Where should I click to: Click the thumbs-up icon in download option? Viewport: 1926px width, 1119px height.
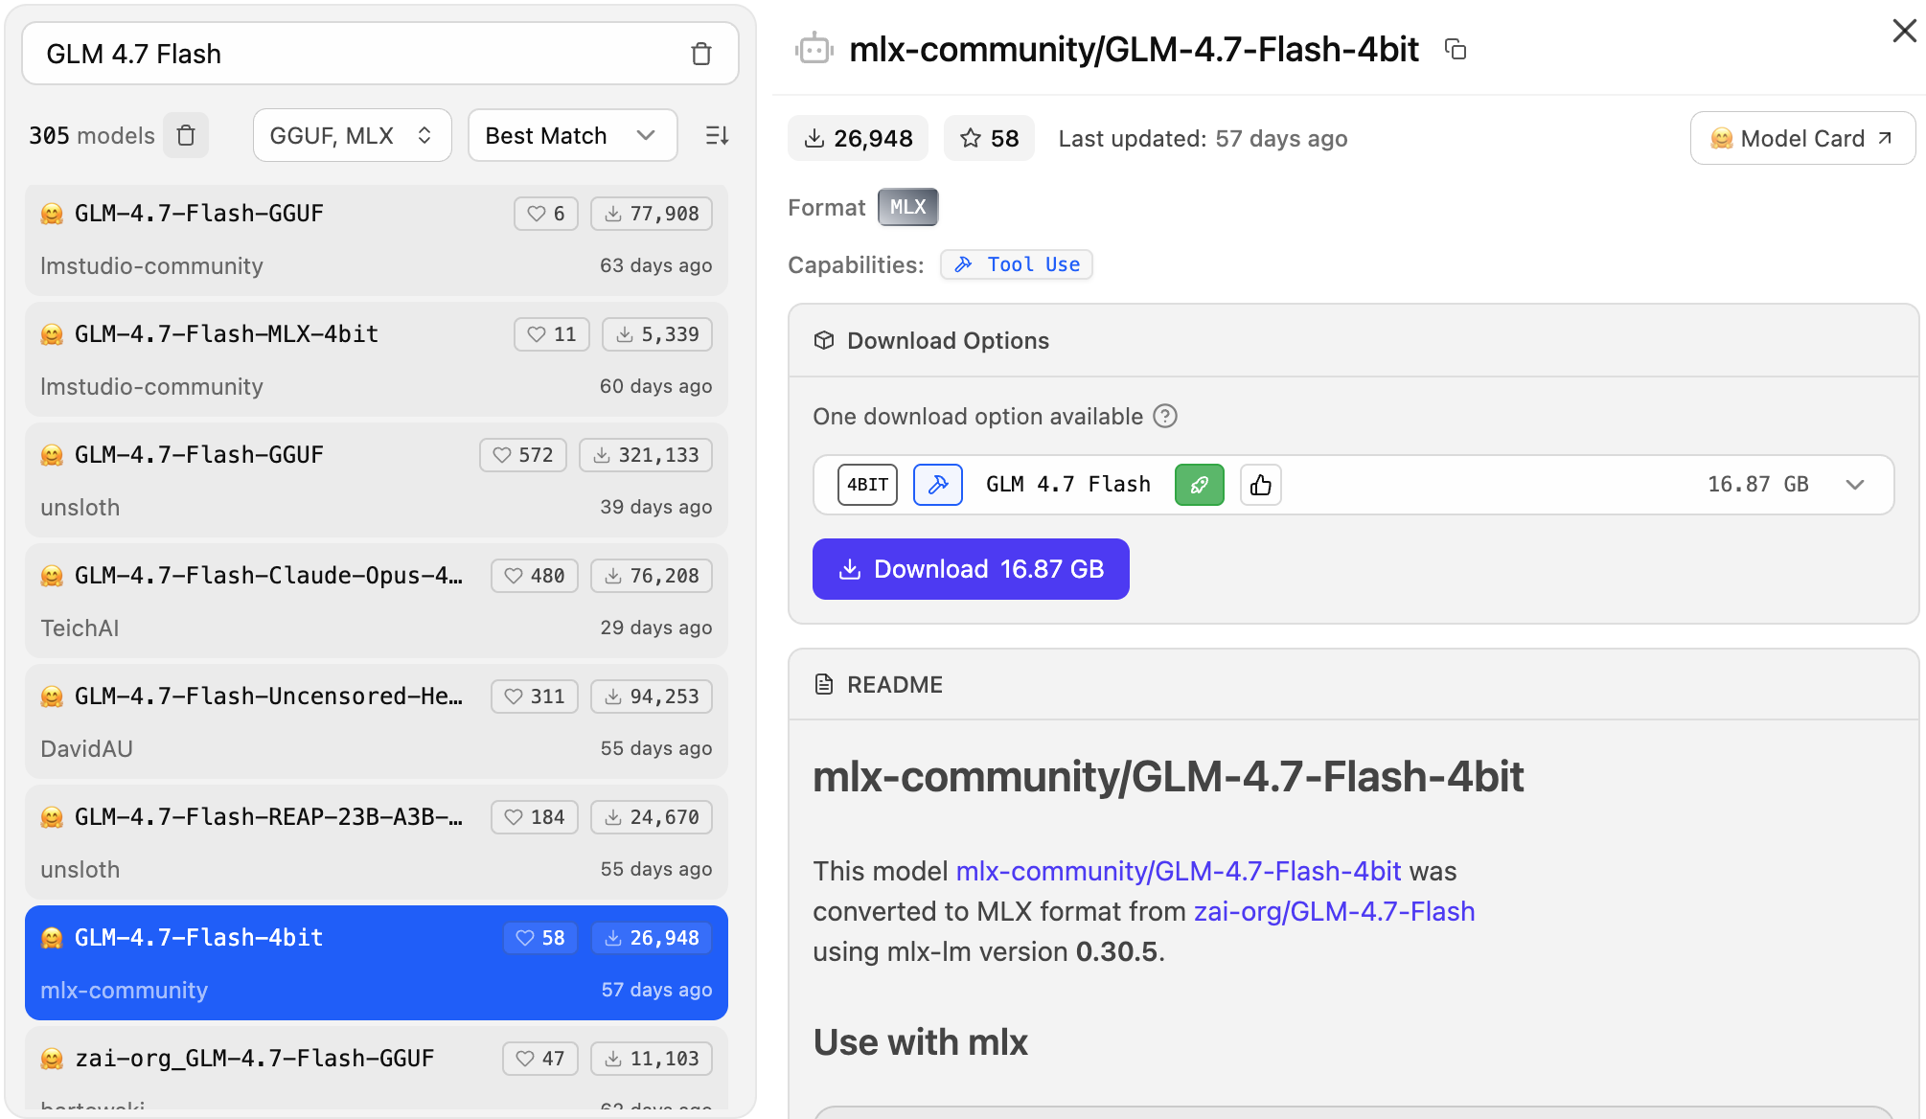coord(1260,485)
